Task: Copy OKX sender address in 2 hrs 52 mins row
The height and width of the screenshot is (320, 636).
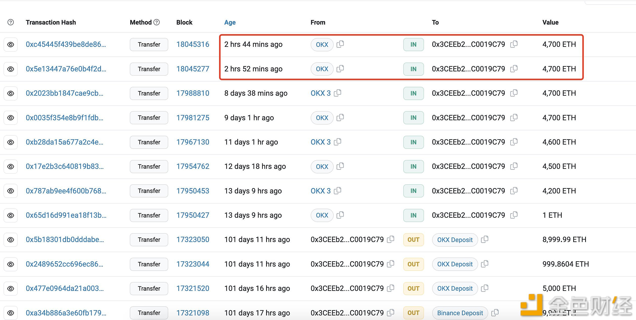Action: tap(340, 69)
